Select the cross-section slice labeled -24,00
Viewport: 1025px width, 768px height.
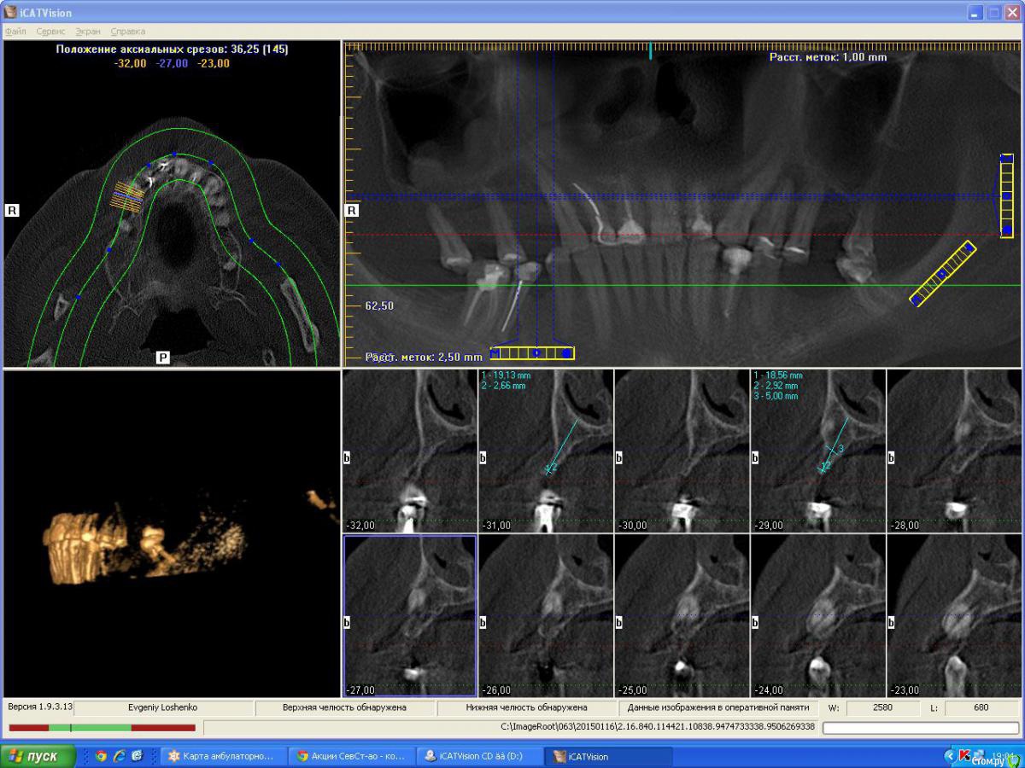818,615
